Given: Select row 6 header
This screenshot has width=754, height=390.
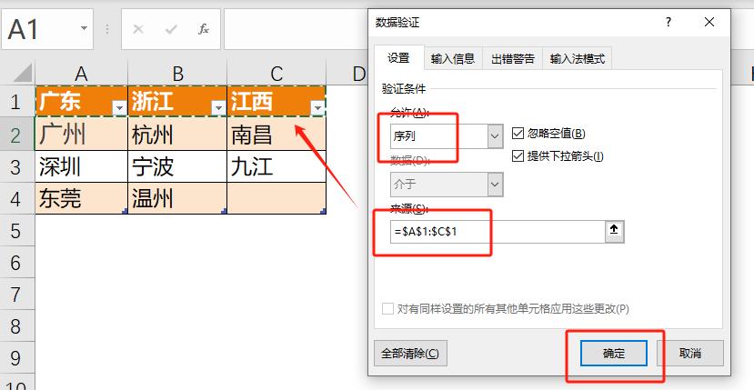Looking at the screenshot, I should [x=17, y=262].
